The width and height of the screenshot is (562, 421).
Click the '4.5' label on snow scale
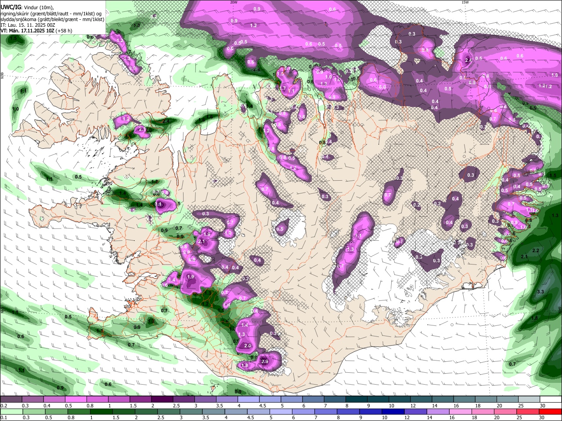point(262,406)
